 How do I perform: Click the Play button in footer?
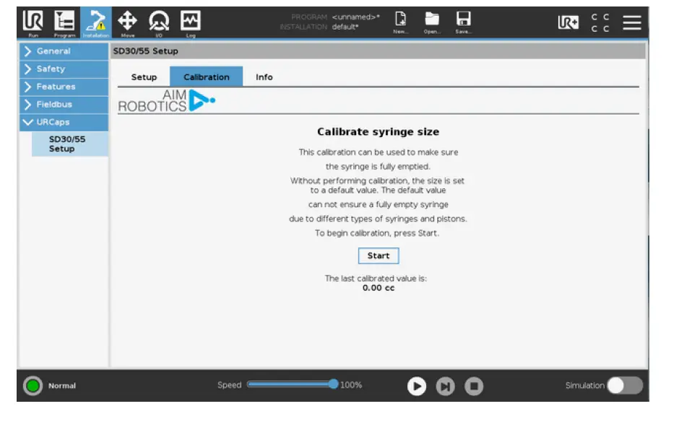[x=417, y=386]
